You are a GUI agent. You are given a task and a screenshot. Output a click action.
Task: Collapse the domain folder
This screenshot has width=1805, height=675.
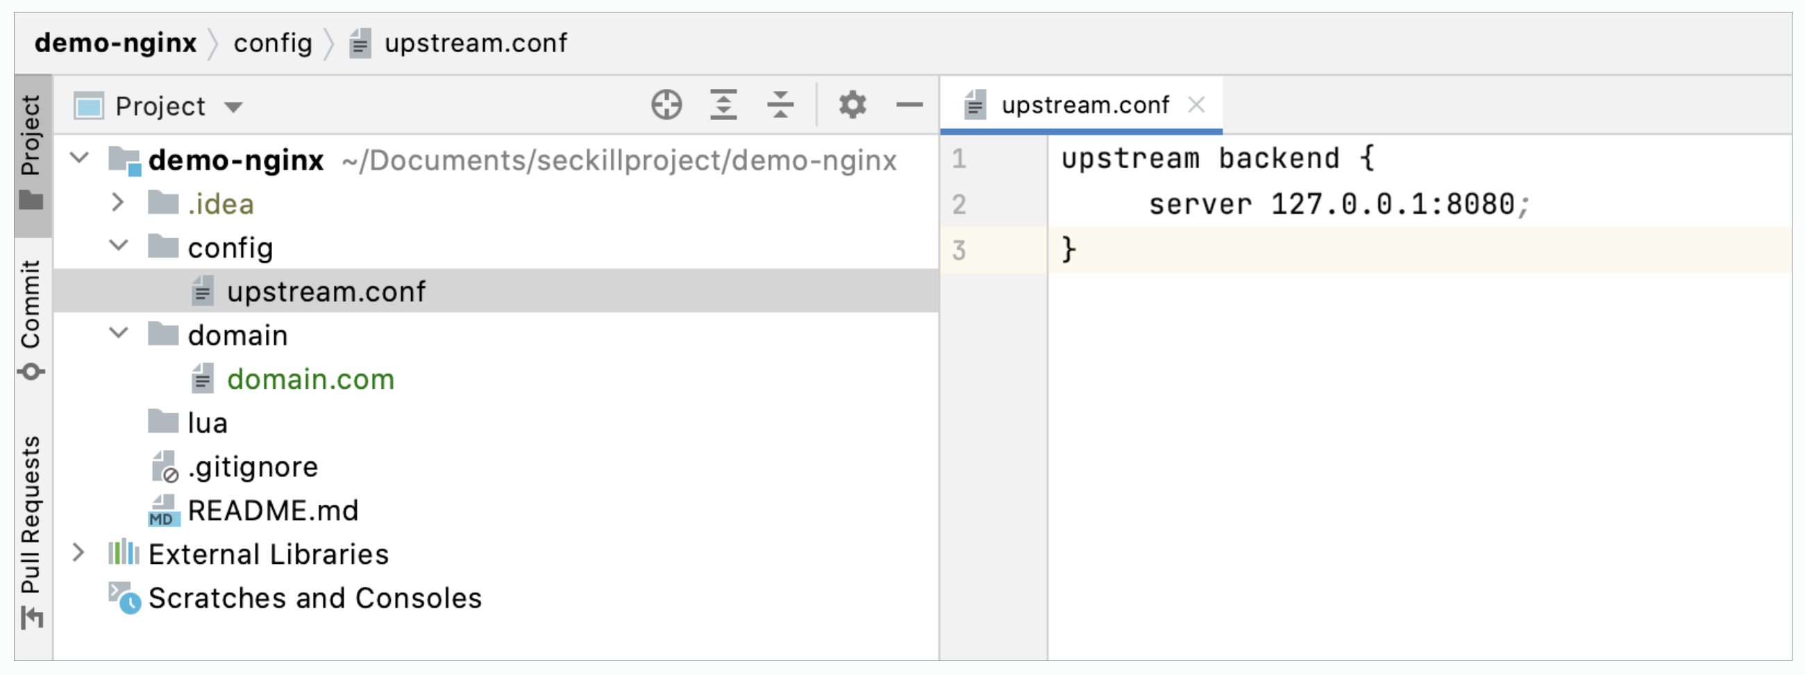(x=119, y=333)
